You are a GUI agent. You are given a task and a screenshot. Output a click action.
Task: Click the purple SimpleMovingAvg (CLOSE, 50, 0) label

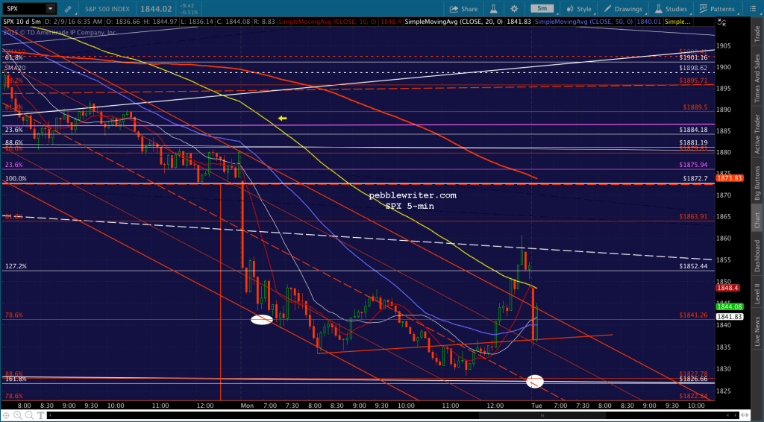[x=583, y=22]
